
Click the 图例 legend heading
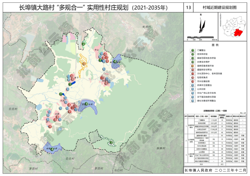pyautogui.click(x=215, y=45)
